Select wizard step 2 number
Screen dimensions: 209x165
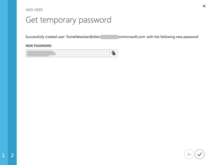click(x=12, y=155)
